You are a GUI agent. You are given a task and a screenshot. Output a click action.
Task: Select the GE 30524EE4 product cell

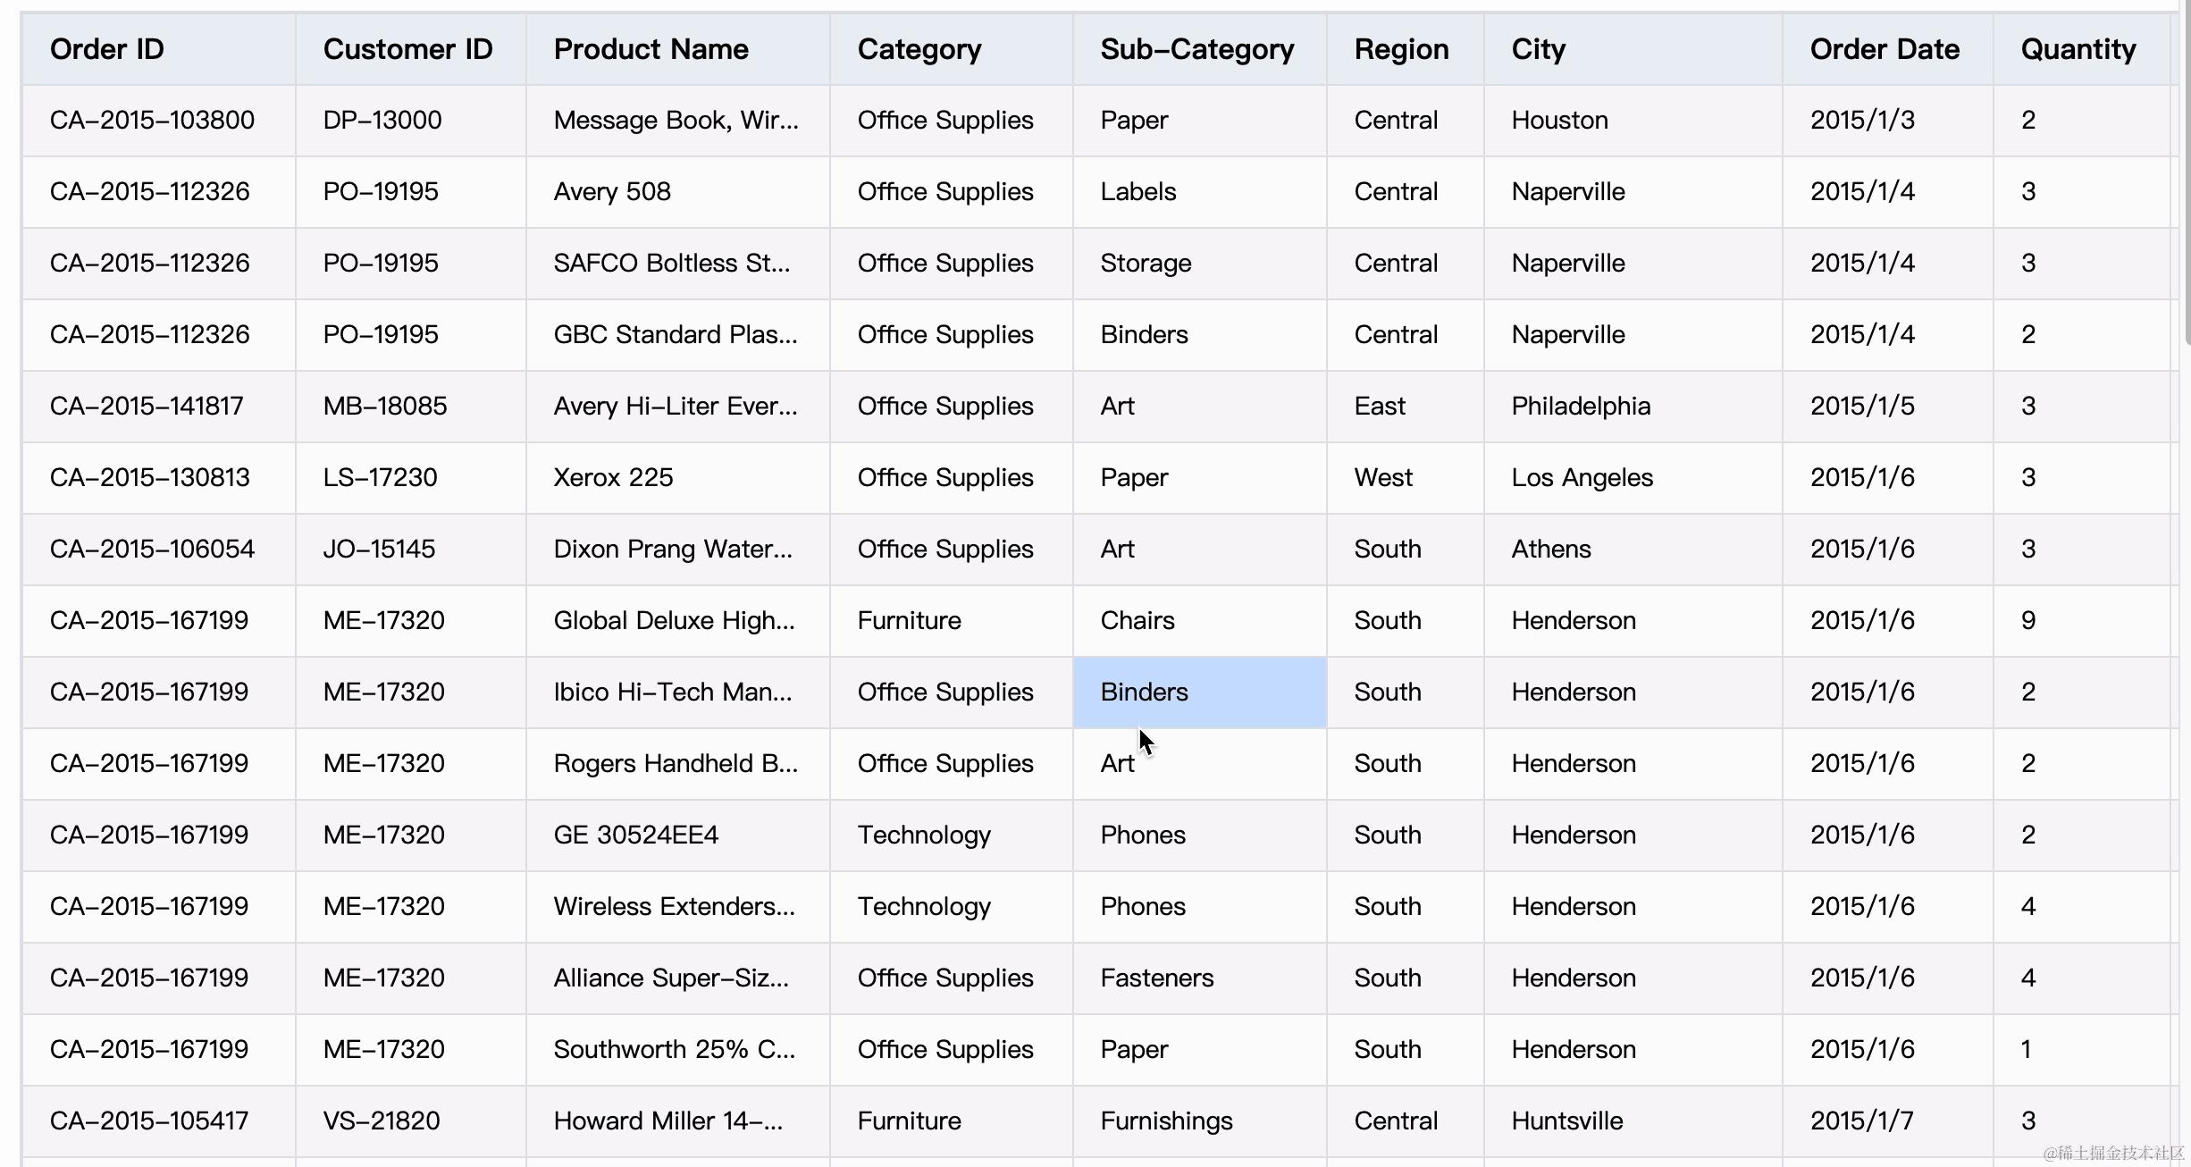click(x=635, y=835)
